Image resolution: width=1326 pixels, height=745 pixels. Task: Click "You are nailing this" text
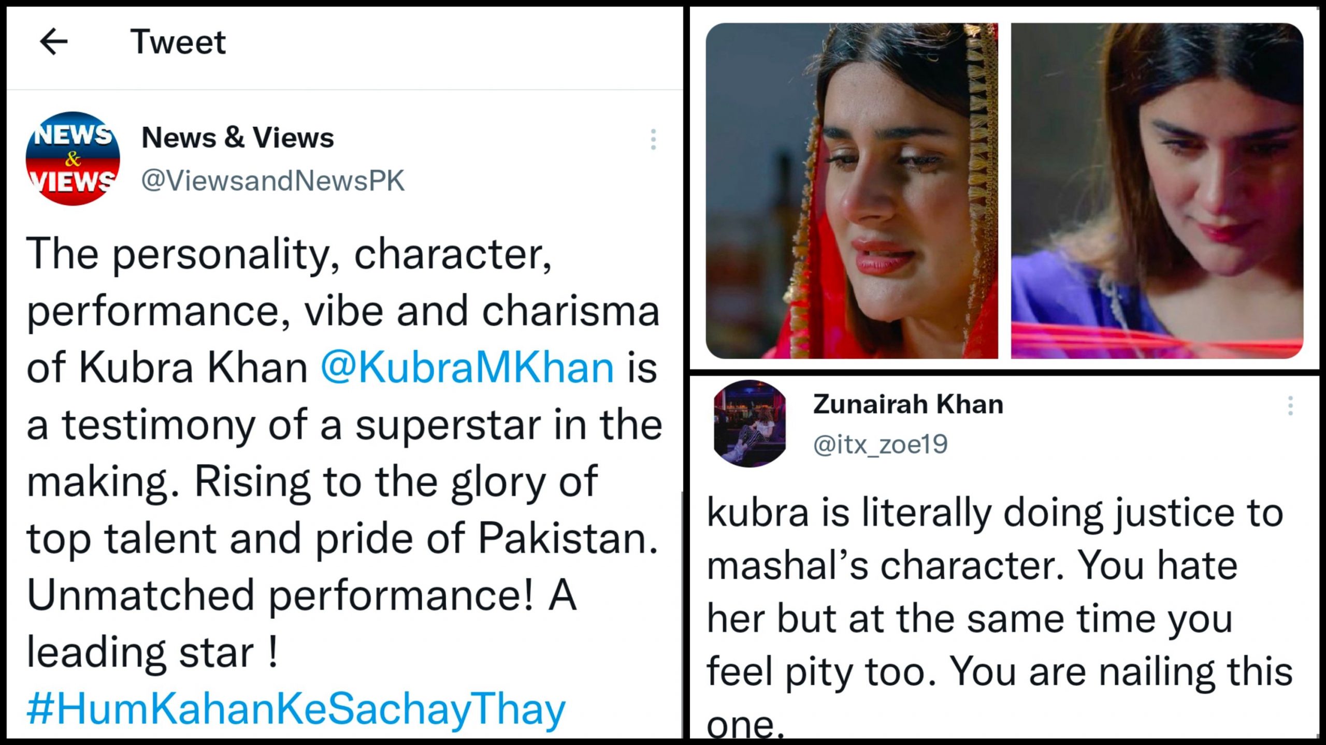pyautogui.click(x=1121, y=672)
